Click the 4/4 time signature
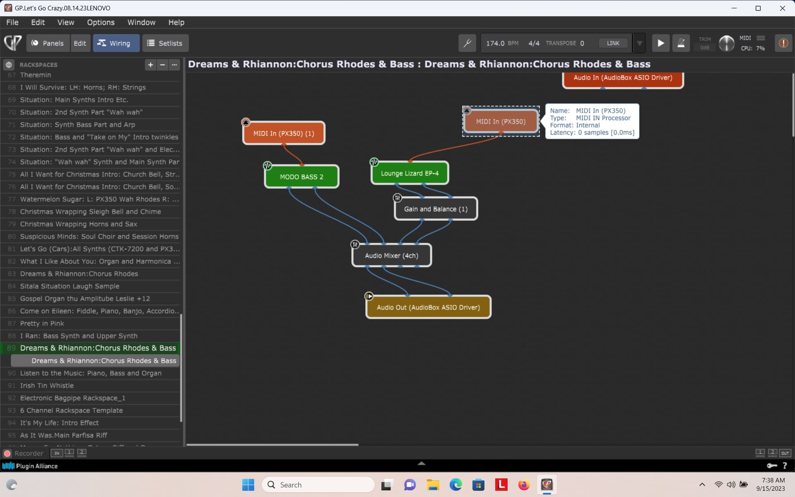This screenshot has height=497, width=795. coord(534,43)
